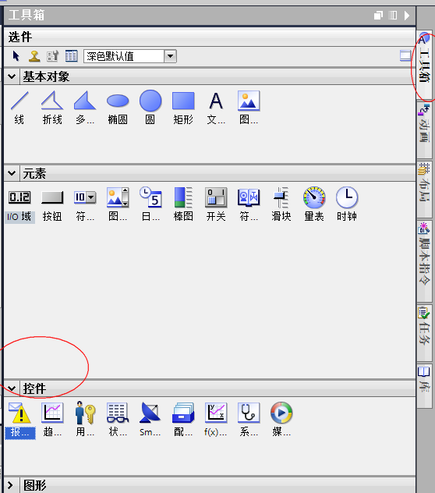Pick the media player 媒... control
The width and height of the screenshot is (435, 493).
[281, 420]
